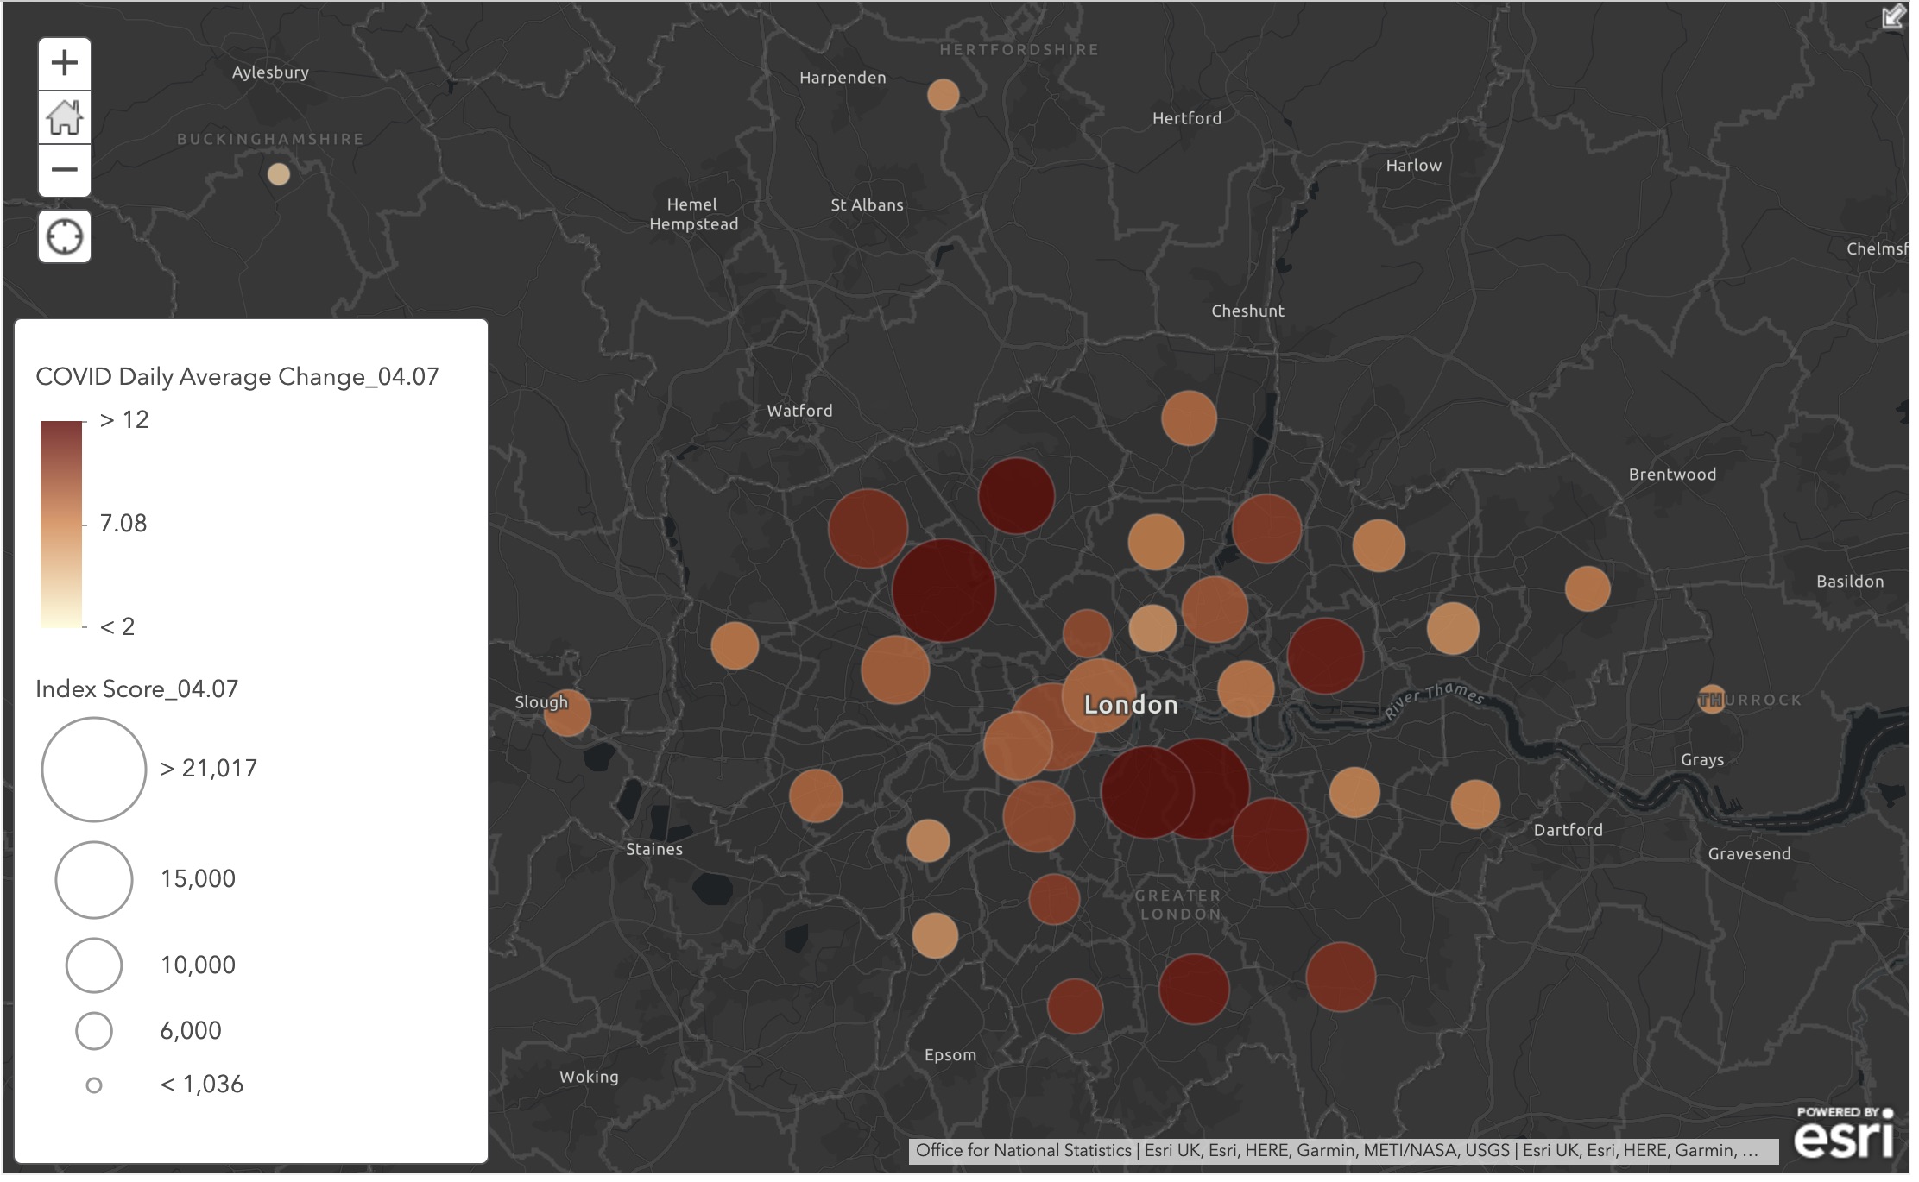
Task: Click the 6,000 legend circle symbol
Action: (x=94, y=1031)
